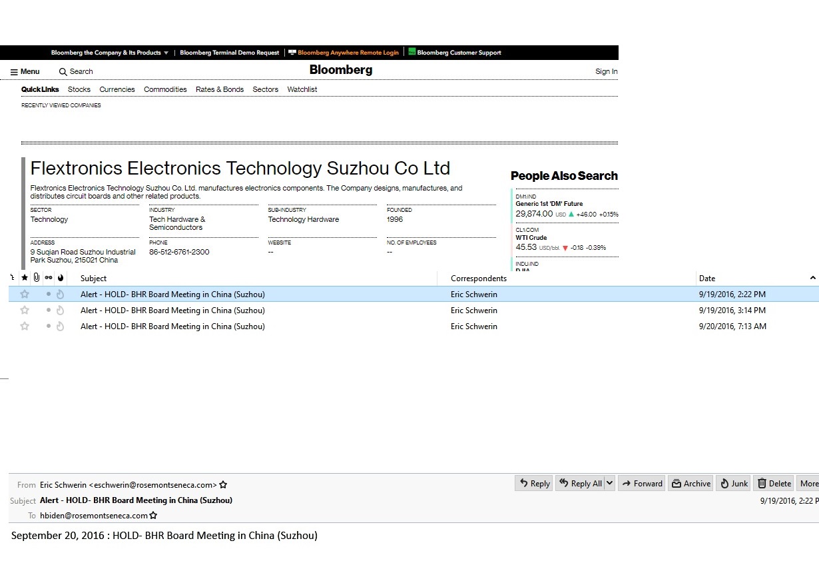Click the Junk toolbar button
This screenshot has height=577, width=819.
tap(733, 484)
